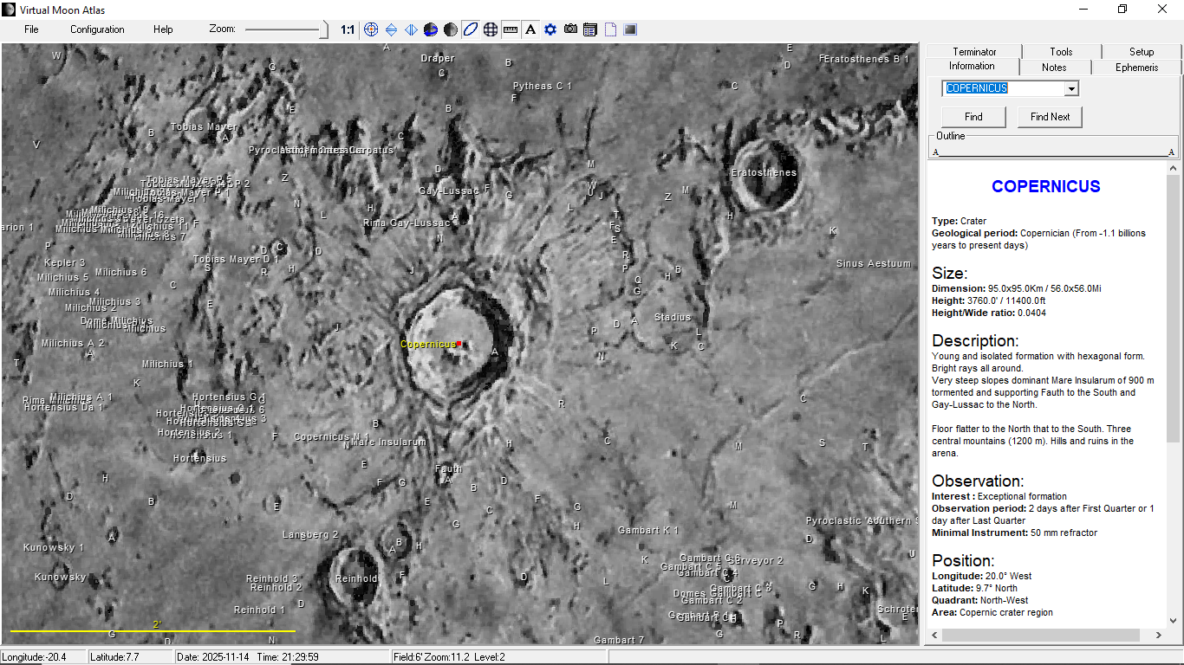Select the 1:1 zoom icon
1184x665 pixels.
(x=346, y=29)
